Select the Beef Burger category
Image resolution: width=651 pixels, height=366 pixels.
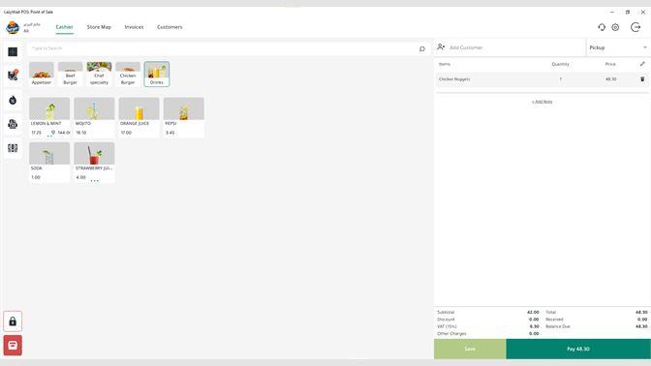tap(70, 74)
